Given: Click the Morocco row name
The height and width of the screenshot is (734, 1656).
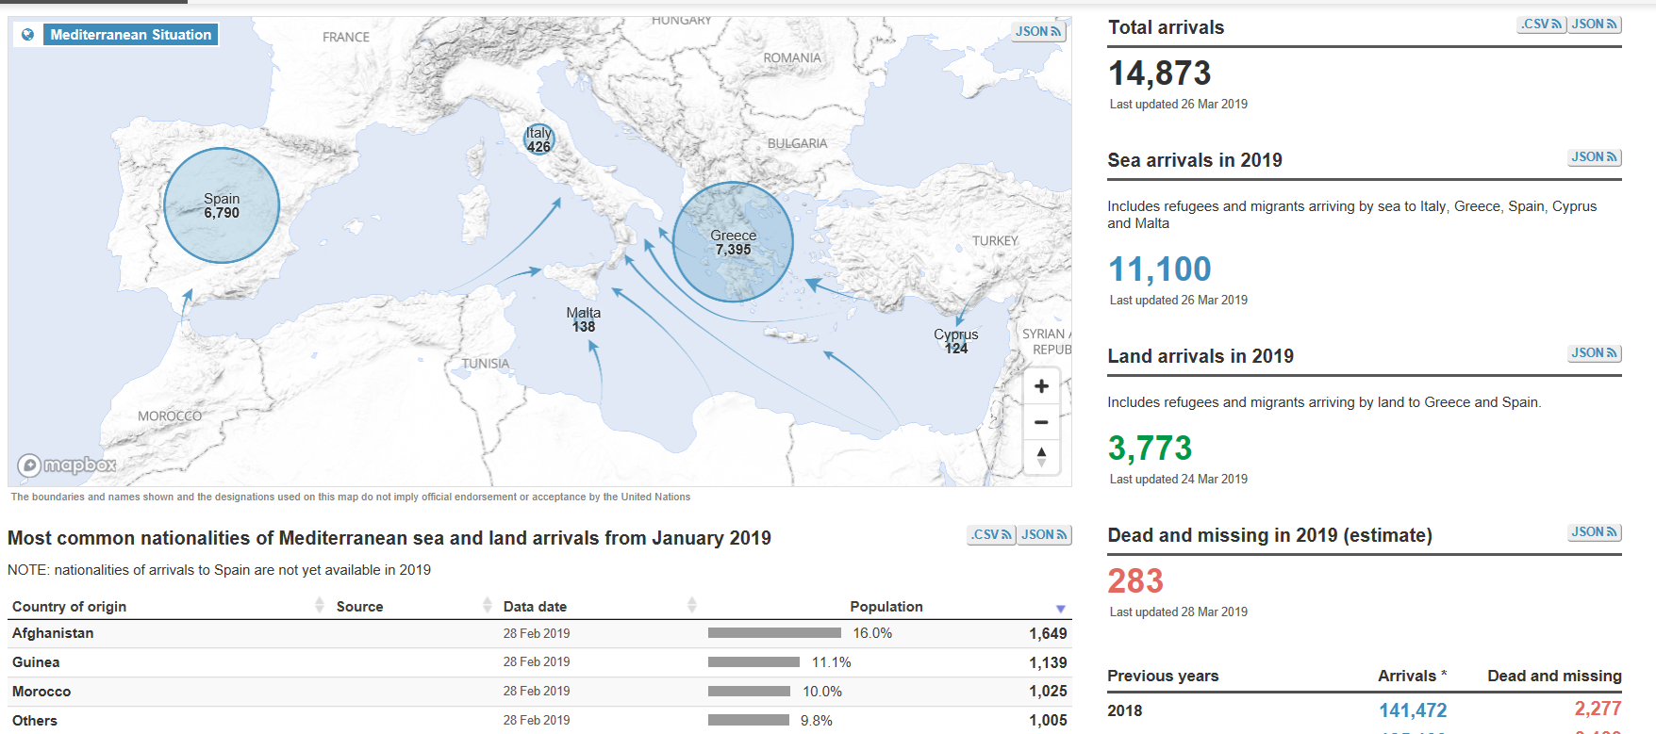Looking at the screenshot, I should [x=41, y=692].
